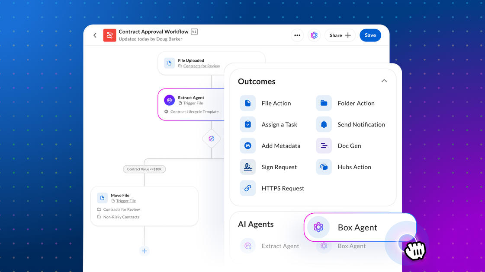
Task: Click the Non-Risky Contracts folder row
Action: pos(121,217)
